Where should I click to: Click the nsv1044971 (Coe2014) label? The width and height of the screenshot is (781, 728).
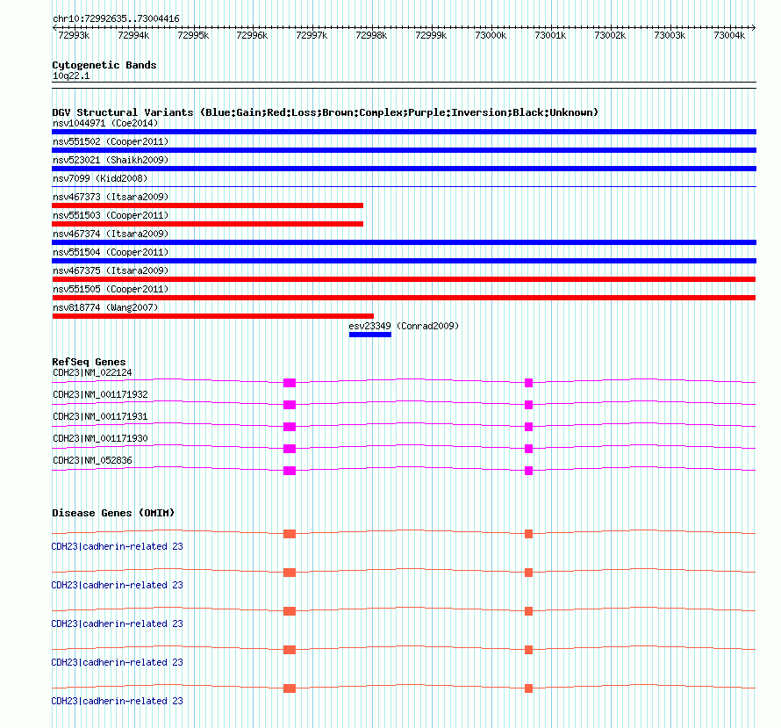[x=105, y=123]
